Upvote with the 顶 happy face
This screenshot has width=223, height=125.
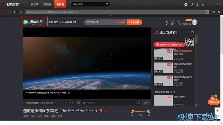(x=132, y=111)
